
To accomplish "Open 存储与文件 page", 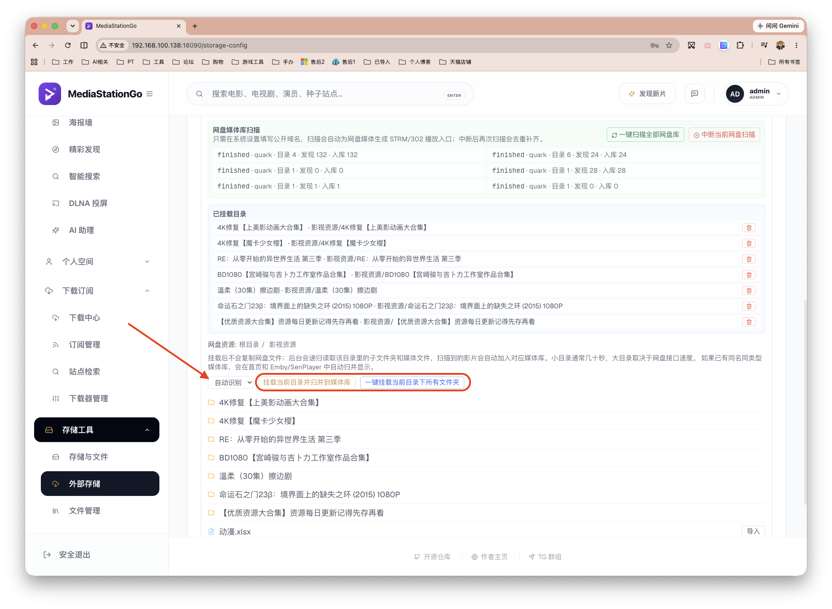I will pos(88,457).
